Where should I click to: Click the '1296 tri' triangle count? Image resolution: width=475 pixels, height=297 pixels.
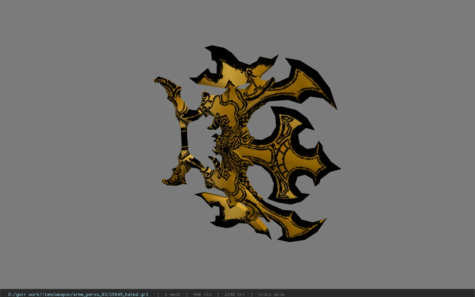pyautogui.click(x=235, y=294)
